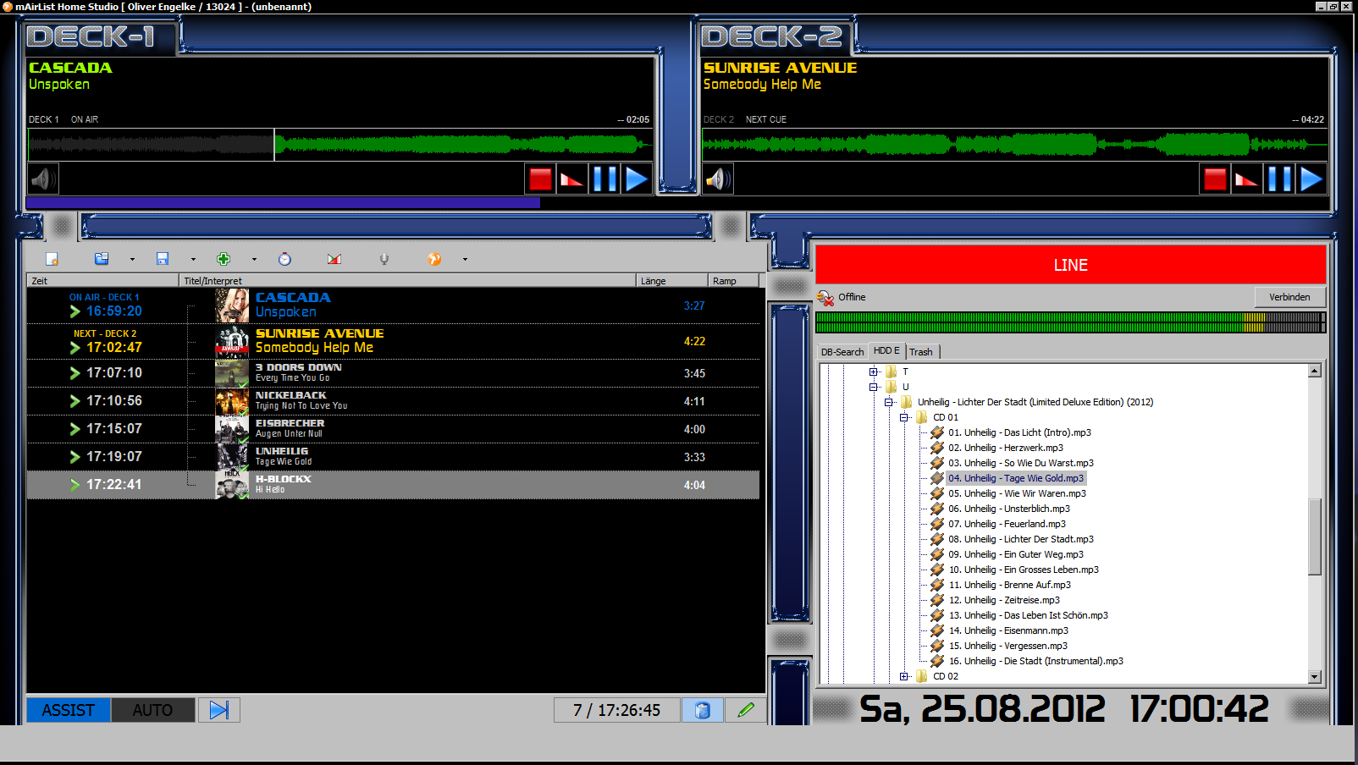Select 04. Unheilig - Tage Wie Gold.mp3
This screenshot has height=765, width=1358.
pyautogui.click(x=1016, y=478)
